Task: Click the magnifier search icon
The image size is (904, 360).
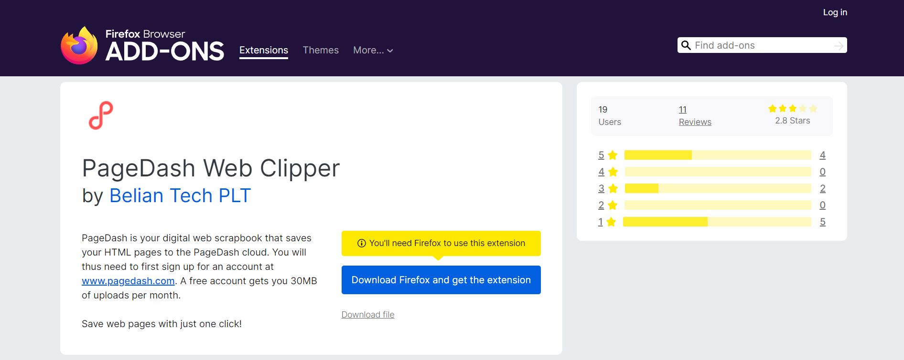Action: 686,45
